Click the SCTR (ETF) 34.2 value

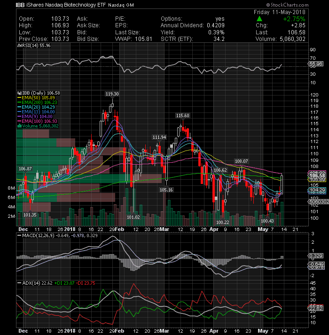219,39
